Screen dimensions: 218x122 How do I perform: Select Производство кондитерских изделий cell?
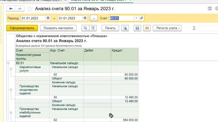click(x=32, y=90)
